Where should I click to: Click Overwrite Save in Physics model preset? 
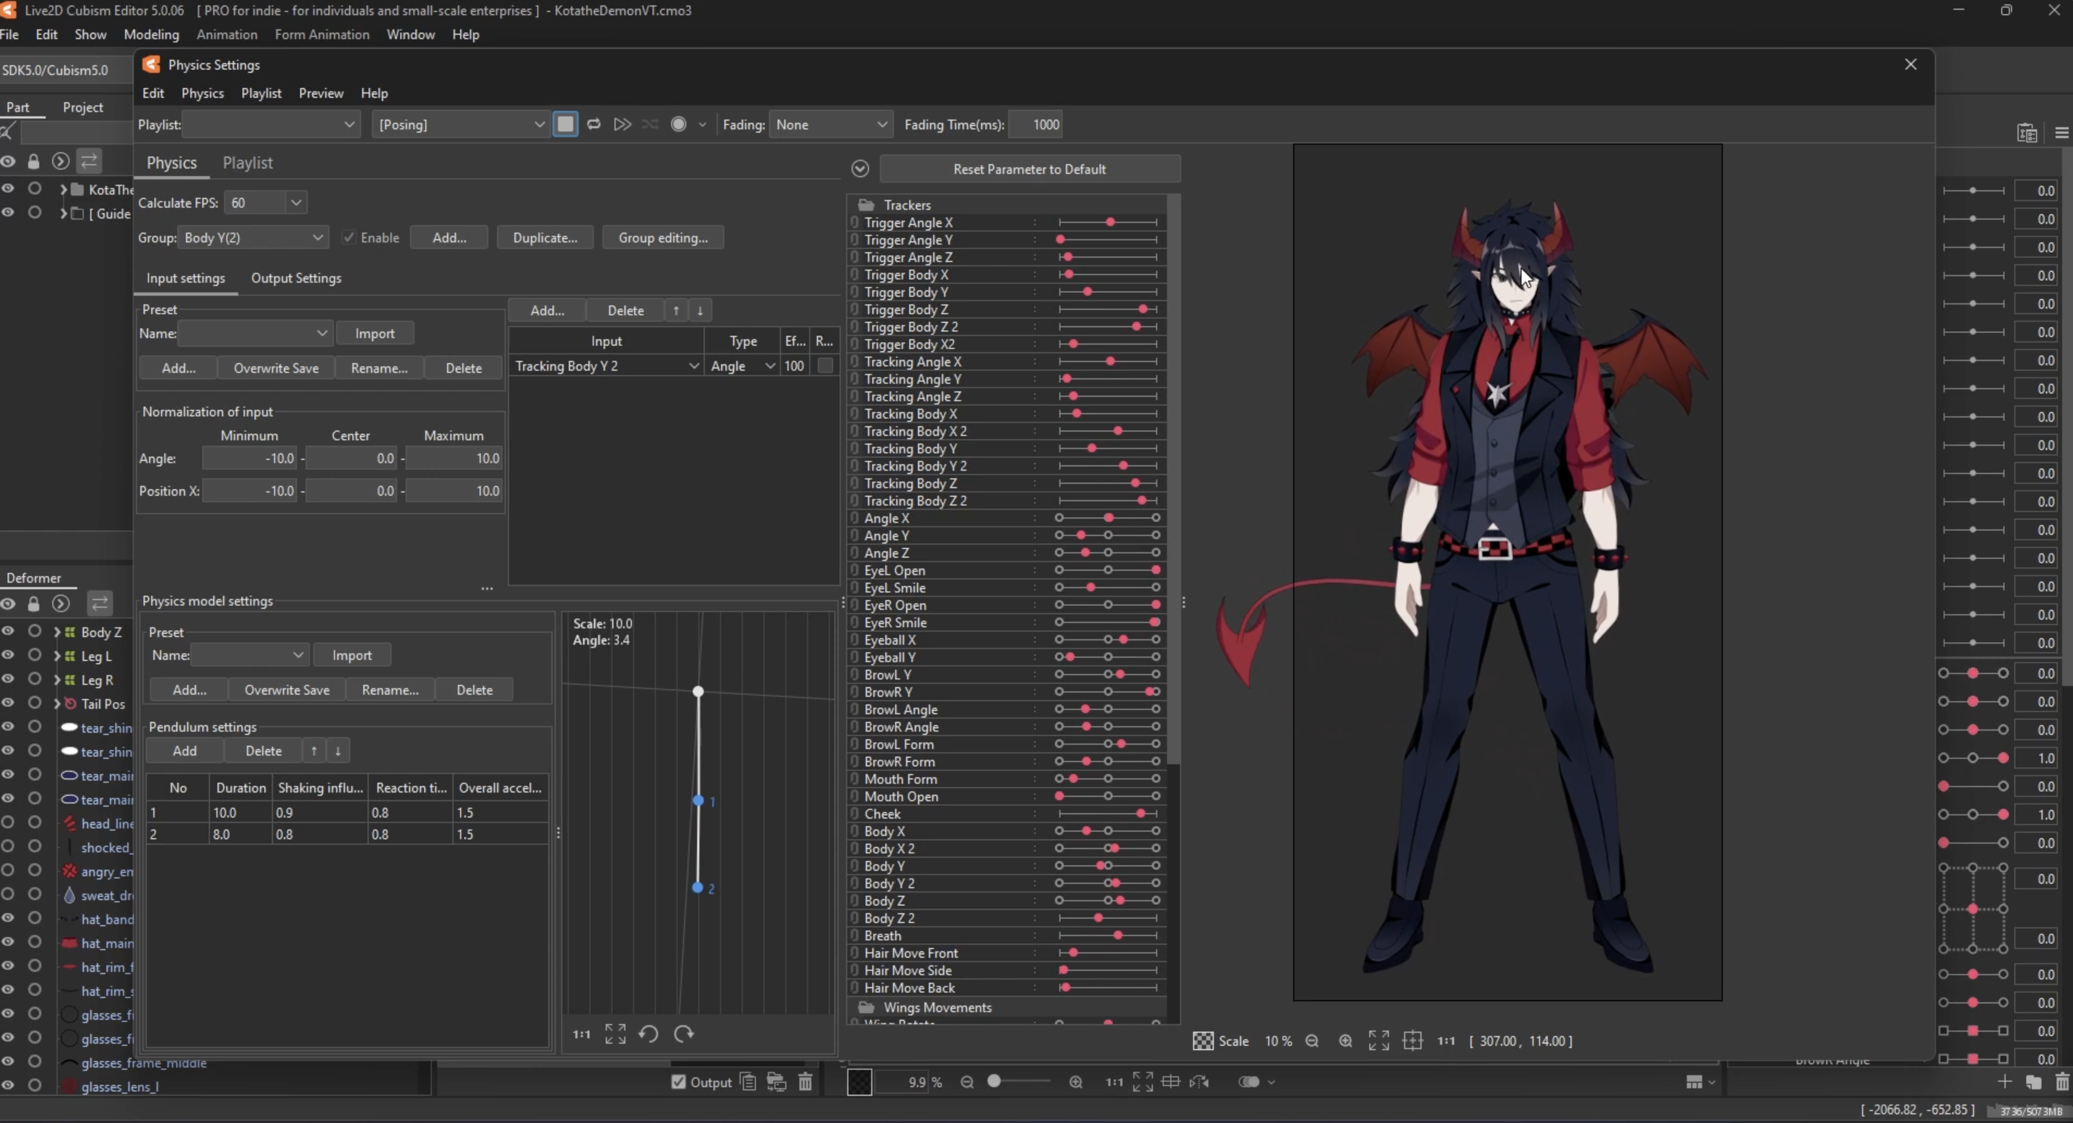click(287, 690)
